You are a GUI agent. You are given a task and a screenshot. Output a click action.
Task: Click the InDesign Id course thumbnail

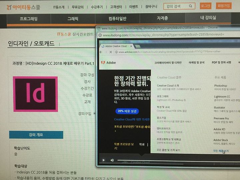tap(36, 94)
